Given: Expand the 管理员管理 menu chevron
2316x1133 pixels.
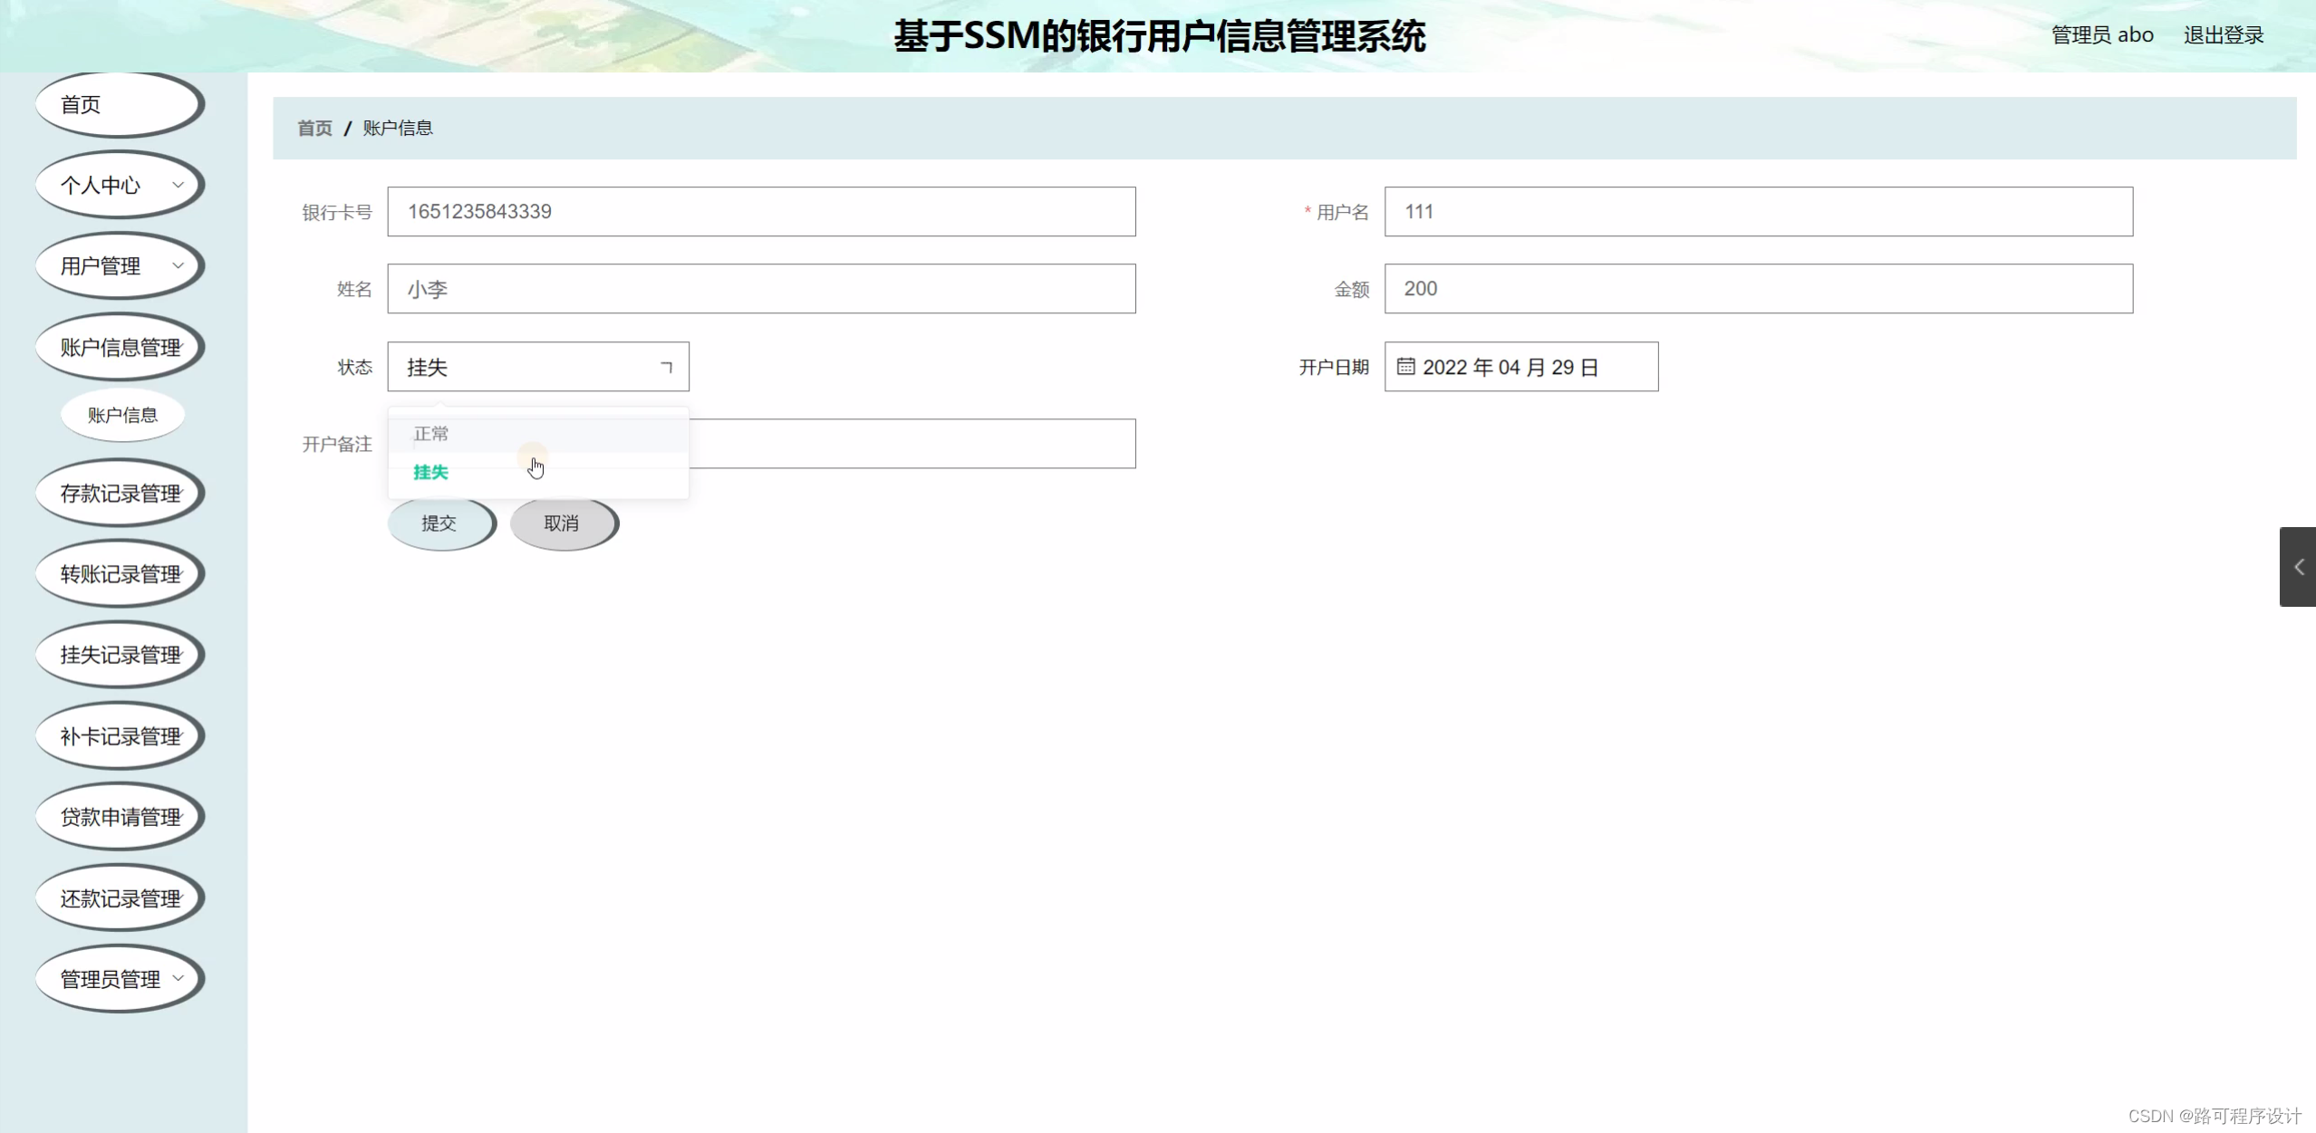Looking at the screenshot, I should pos(179,979).
